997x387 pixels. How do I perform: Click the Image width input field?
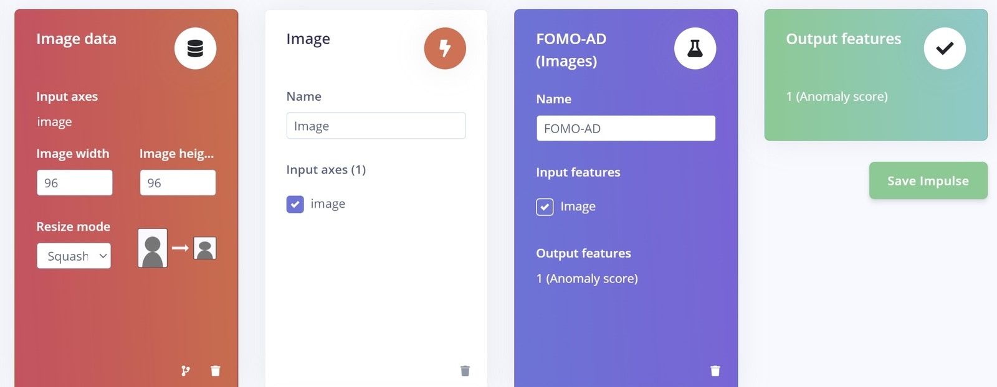tap(75, 183)
